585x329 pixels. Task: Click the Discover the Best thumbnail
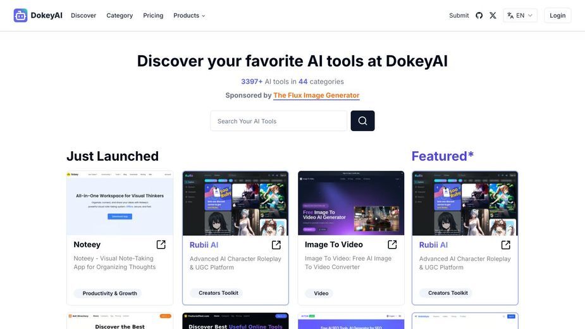click(120, 321)
